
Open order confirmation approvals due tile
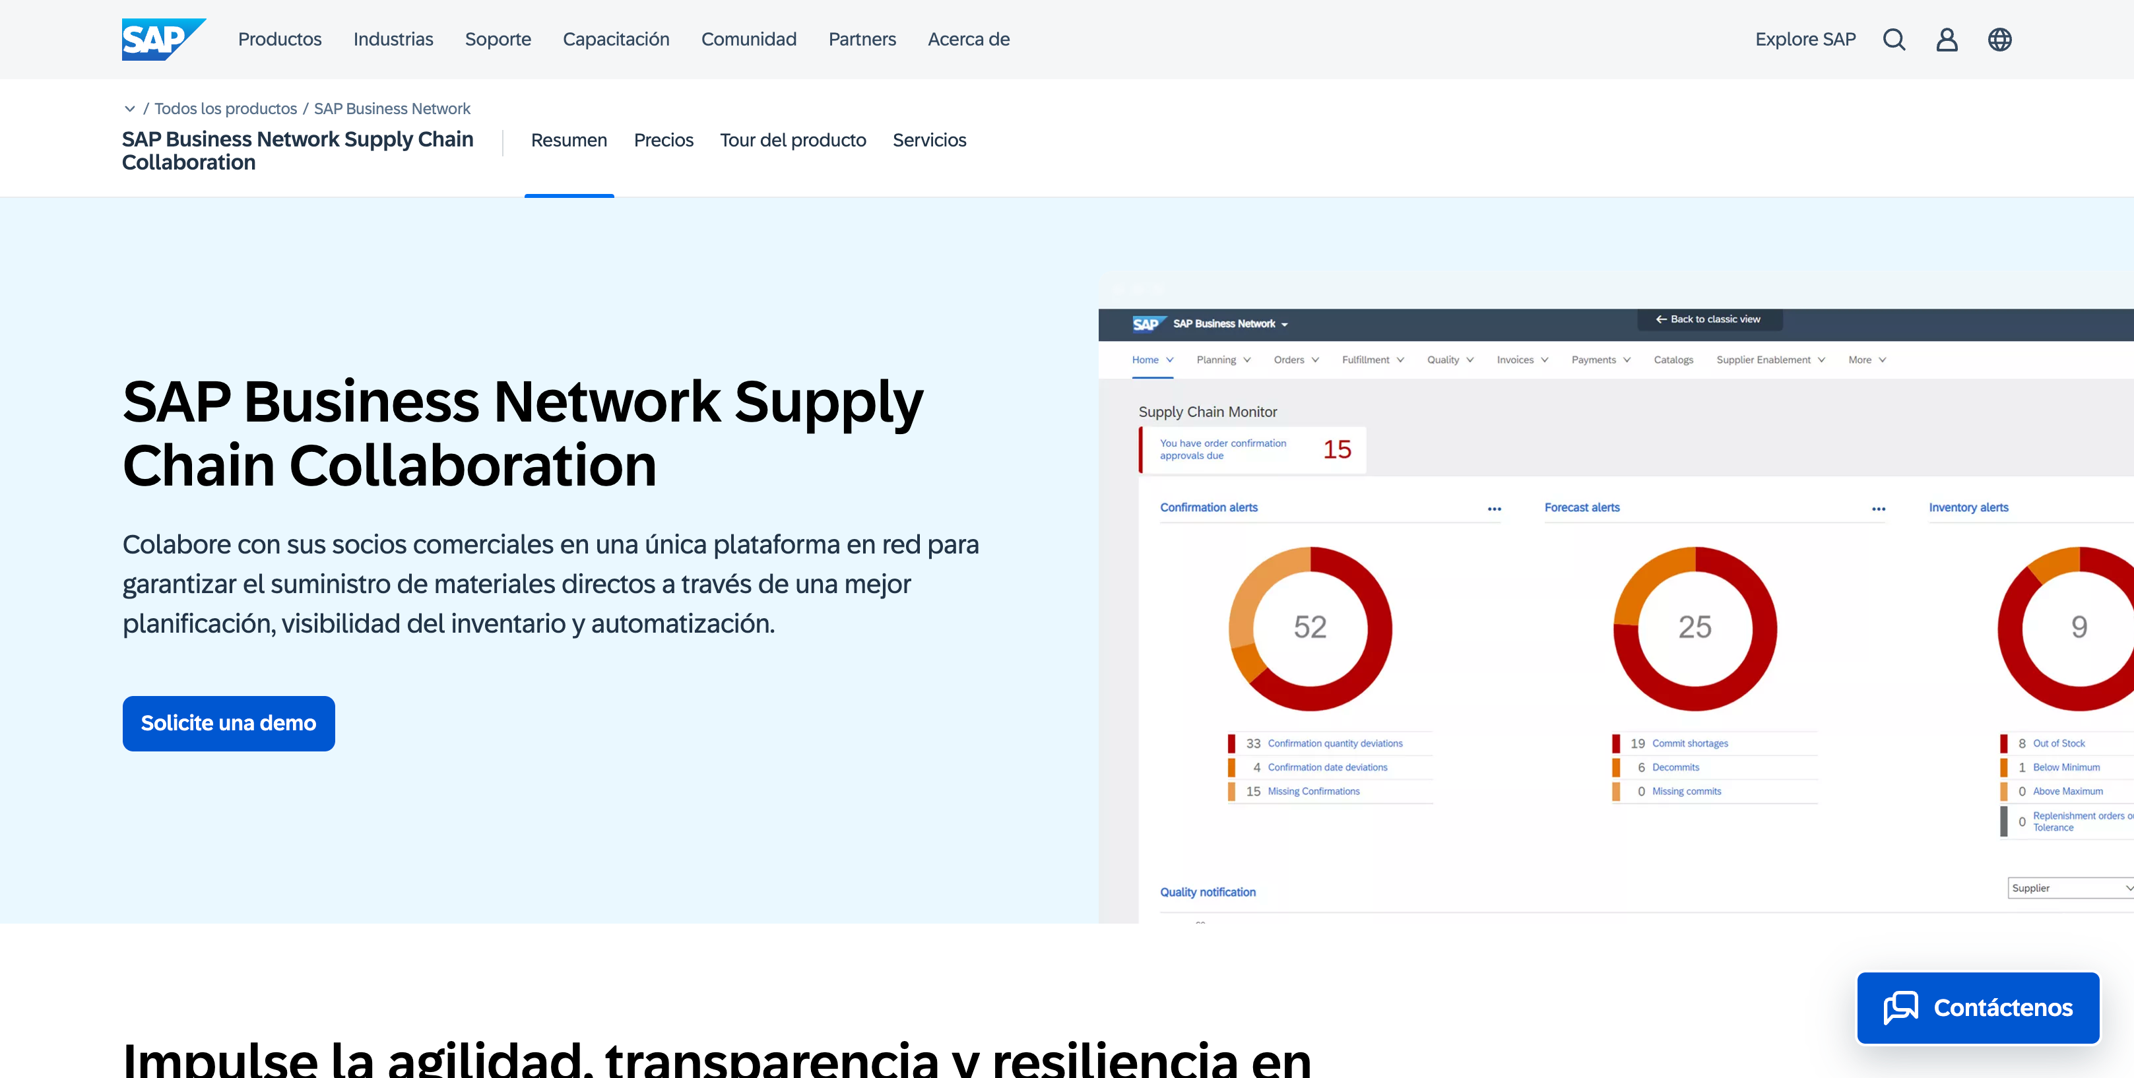(x=1252, y=449)
